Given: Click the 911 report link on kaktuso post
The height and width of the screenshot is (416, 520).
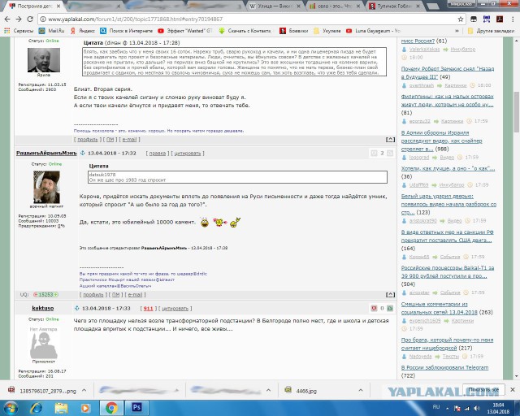Looking at the screenshot, I should 148,309.
